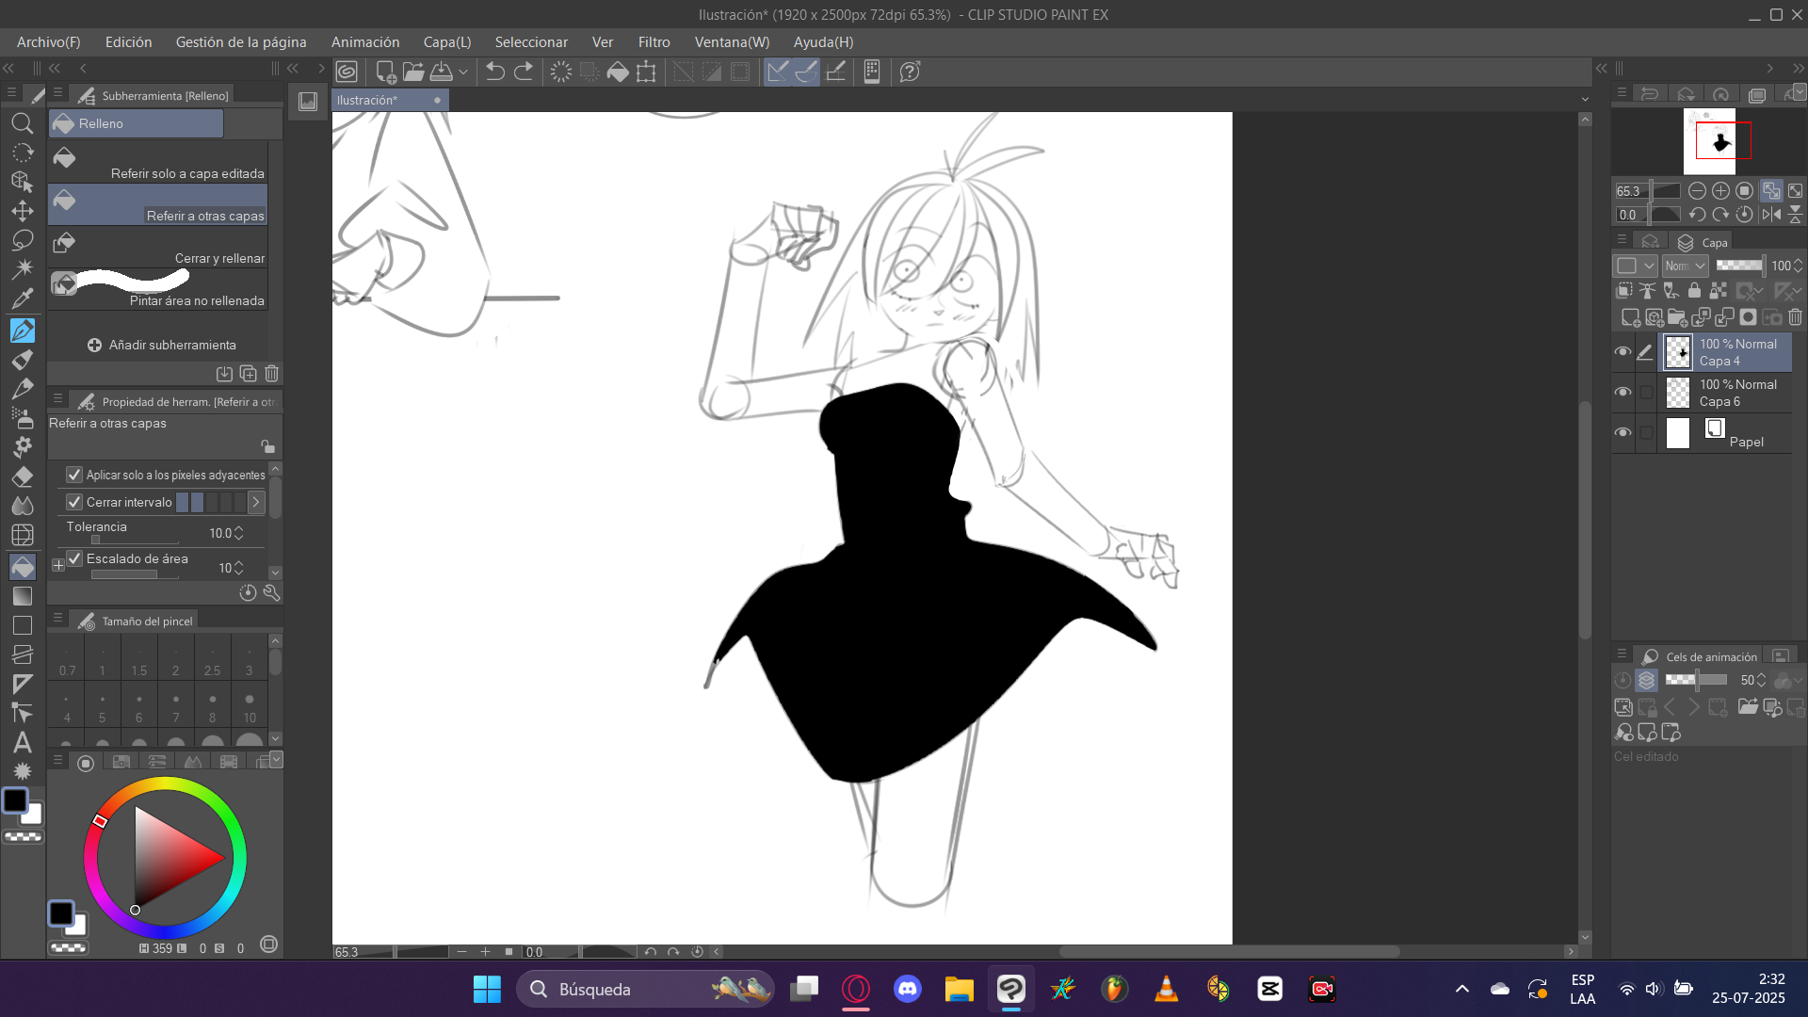1808x1017 pixels.
Task: Select the Eraser tool
Action: [x=23, y=476]
